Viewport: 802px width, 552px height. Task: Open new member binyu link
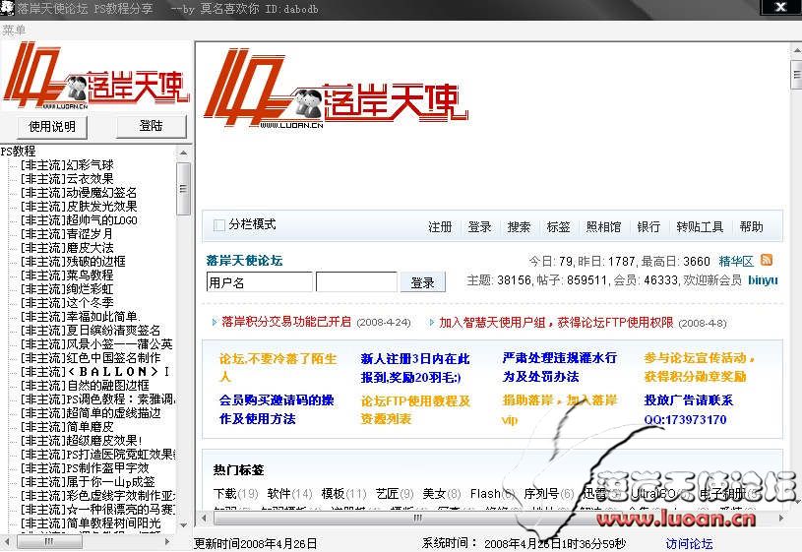tap(763, 280)
